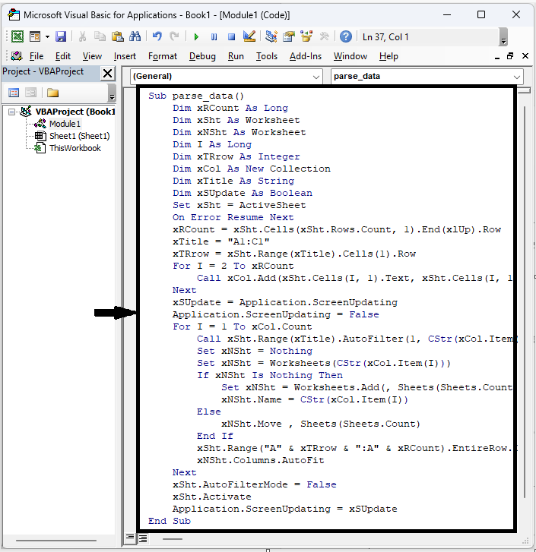Select ThisWorkbook in the project tree
Image resolution: width=536 pixels, height=552 pixels.
tap(75, 148)
